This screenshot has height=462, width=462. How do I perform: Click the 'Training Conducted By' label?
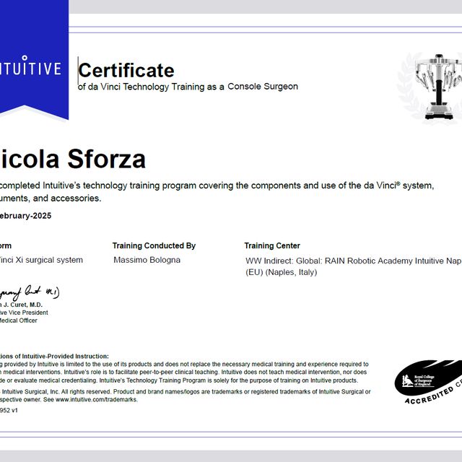pyautogui.click(x=154, y=245)
